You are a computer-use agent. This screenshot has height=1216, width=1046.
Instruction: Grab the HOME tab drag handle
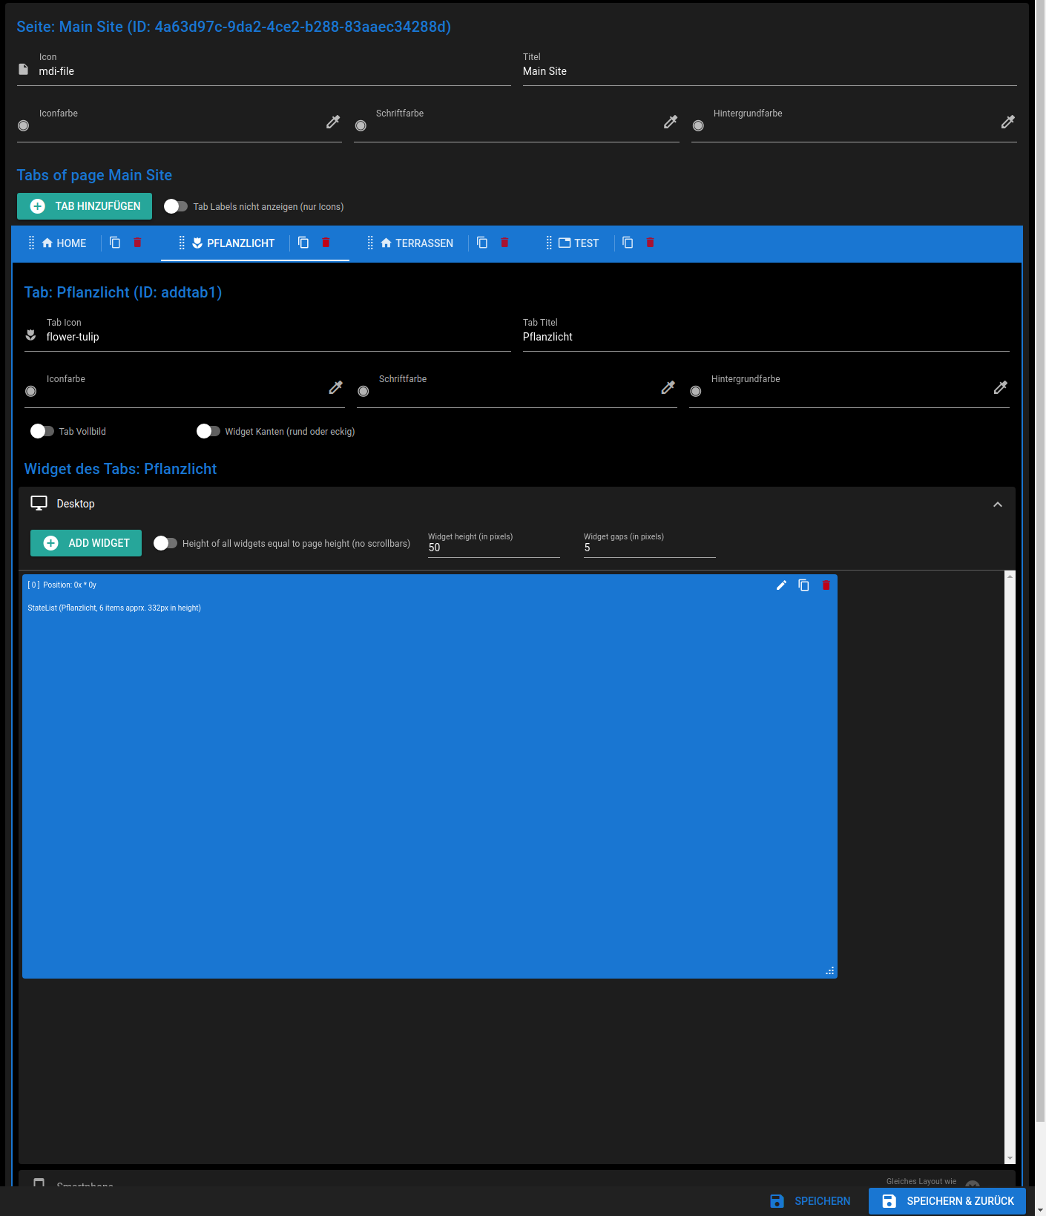(x=31, y=243)
